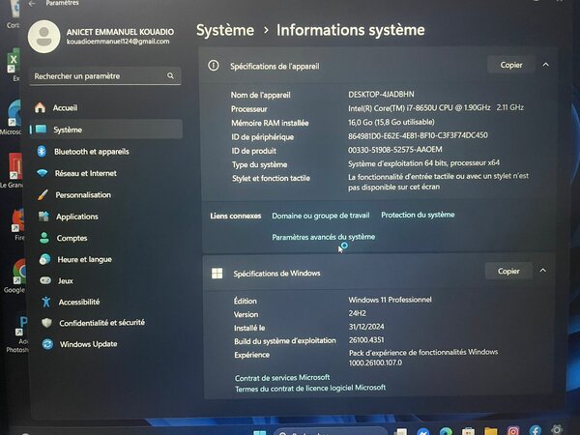Select the Personnalisation brush icon
580x435 pixels.
point(41,195)
